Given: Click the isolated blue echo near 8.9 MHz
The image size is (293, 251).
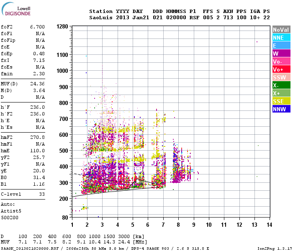Looking at the screenshot, I should [x=192, y=170].
